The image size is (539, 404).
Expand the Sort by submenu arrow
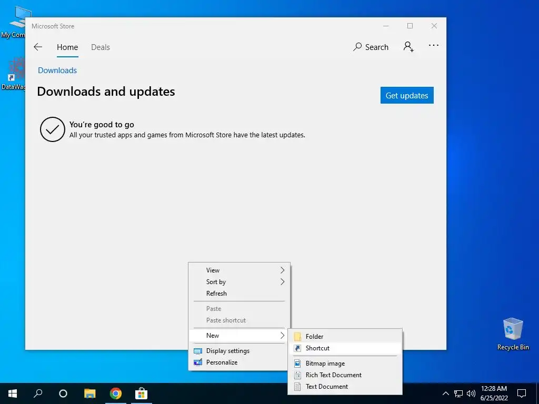coord(282,282)
